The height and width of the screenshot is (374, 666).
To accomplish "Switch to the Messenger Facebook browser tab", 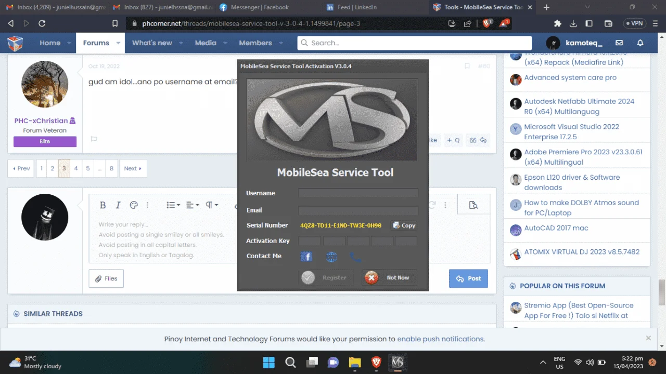I will (260, 7).
